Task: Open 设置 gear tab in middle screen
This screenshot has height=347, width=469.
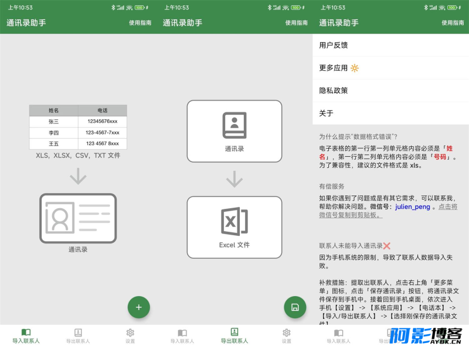Action: point(287,336)
